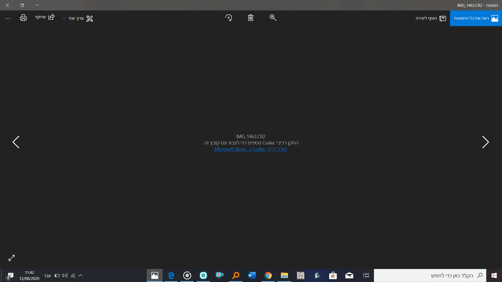Open the See more options menu
502x282 pixels.
[8, 18]
